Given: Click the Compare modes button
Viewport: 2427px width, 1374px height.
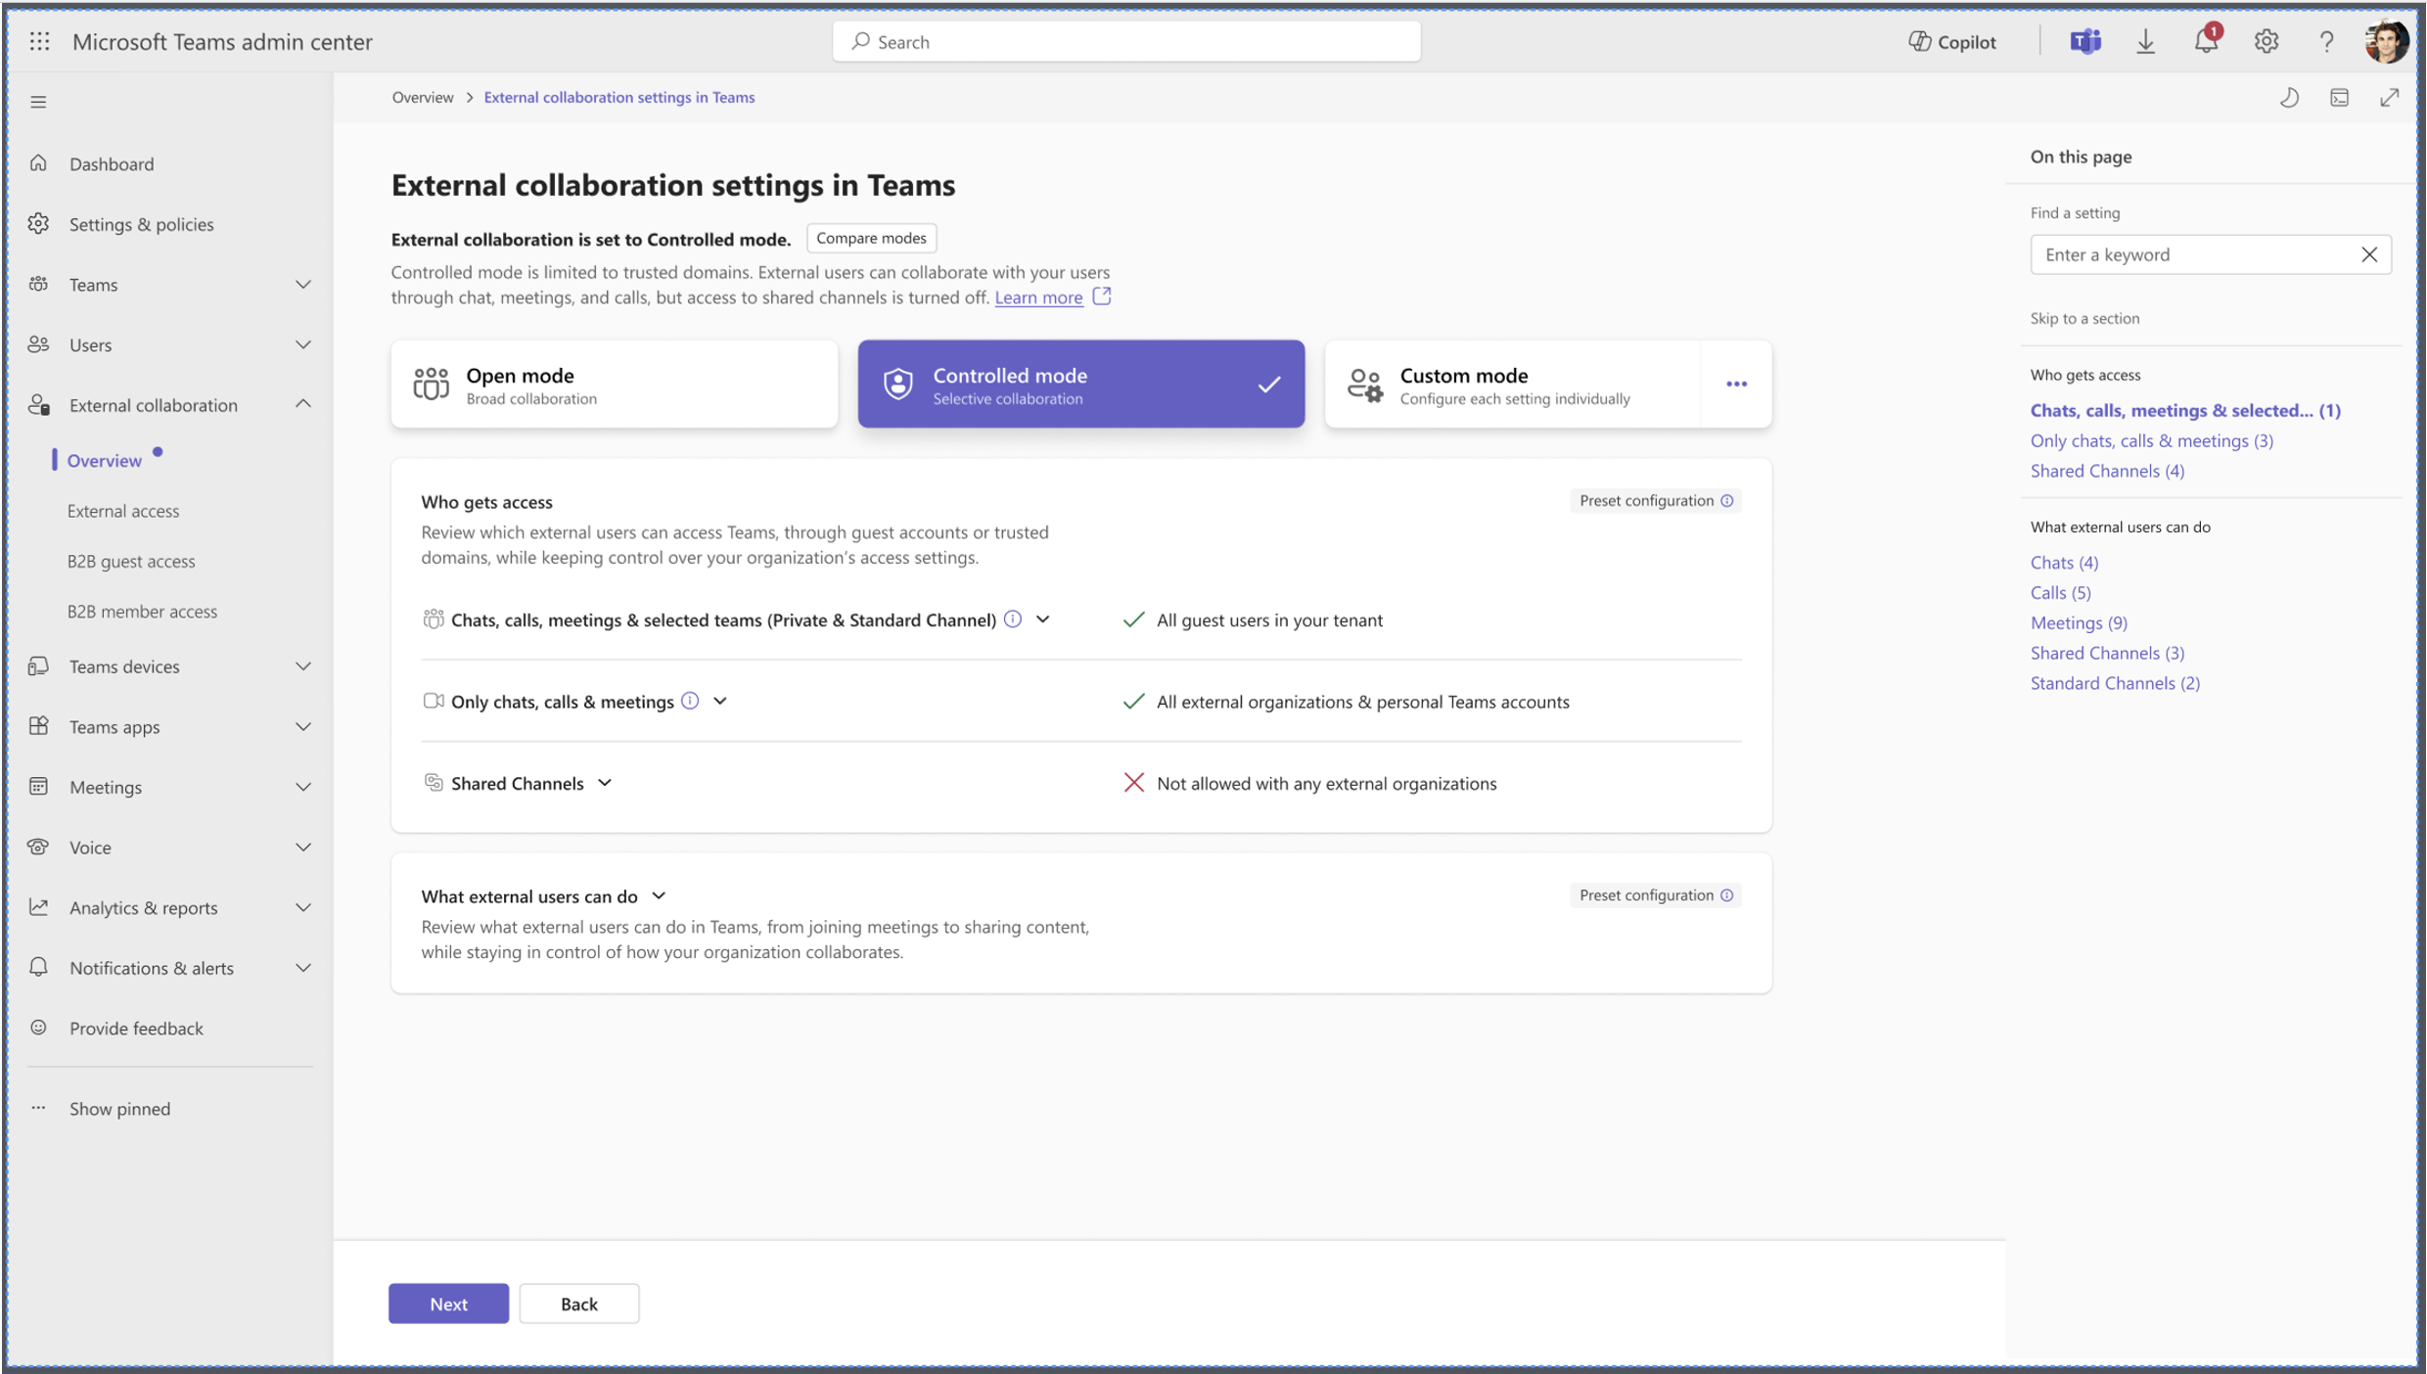Looking at the screenshot, I should (870, 238).
